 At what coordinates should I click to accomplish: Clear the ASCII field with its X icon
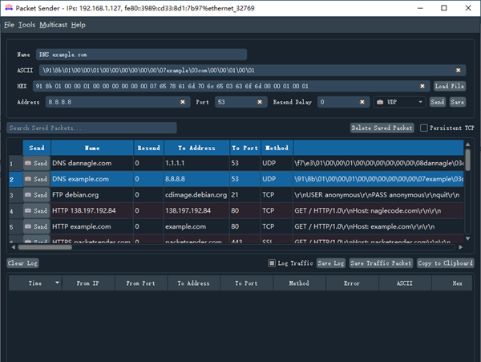[458, 71]
